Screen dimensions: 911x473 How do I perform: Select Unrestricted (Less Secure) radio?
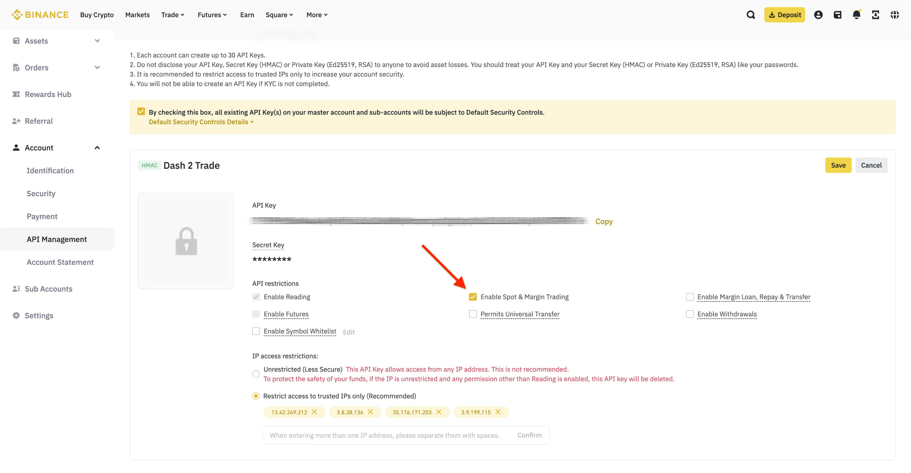coord(256,374)
